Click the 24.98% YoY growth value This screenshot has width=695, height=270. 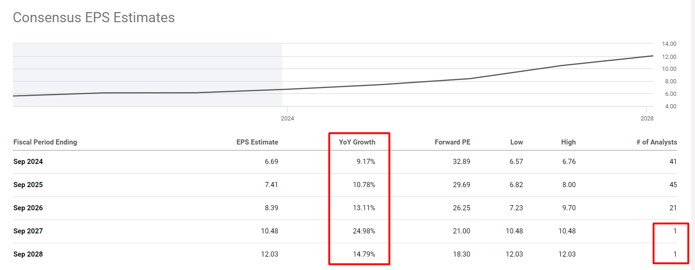pyautogui.click(x=364, y=231)
